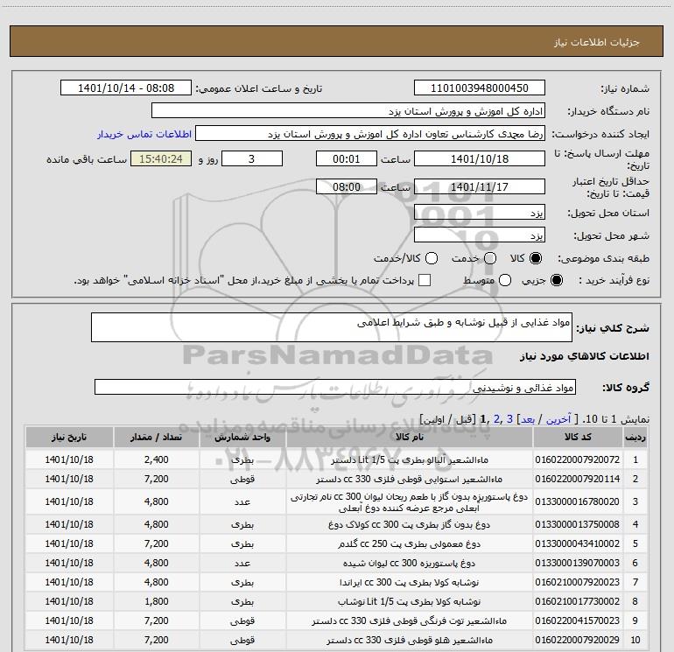The image size is (674, 652).
Task: Click quantity 1,800 in row 8
Action: pyautogui.click(x=156, y=601)
